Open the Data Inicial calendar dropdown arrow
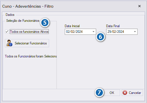The width and height of the screenshot is (147, 103). tap(93, 32)
